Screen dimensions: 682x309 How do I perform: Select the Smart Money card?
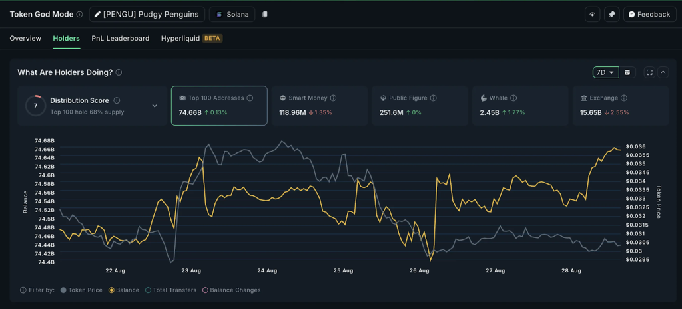[x=320, y=106]
